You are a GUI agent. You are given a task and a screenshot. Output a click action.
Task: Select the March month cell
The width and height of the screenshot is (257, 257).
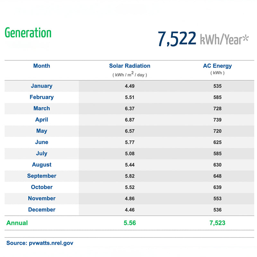[x=41, y=109]
